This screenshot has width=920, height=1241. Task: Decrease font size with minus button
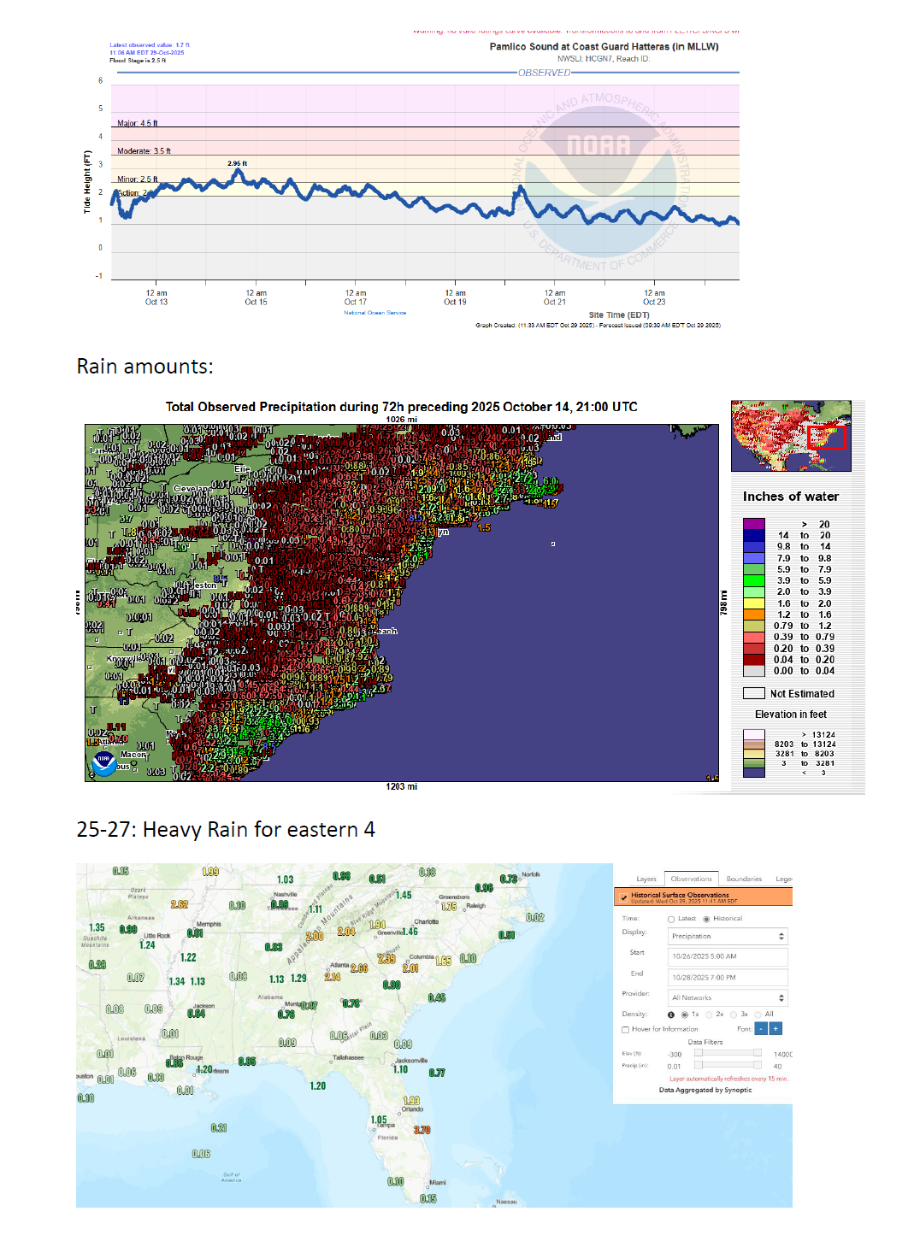[761, 1029]
